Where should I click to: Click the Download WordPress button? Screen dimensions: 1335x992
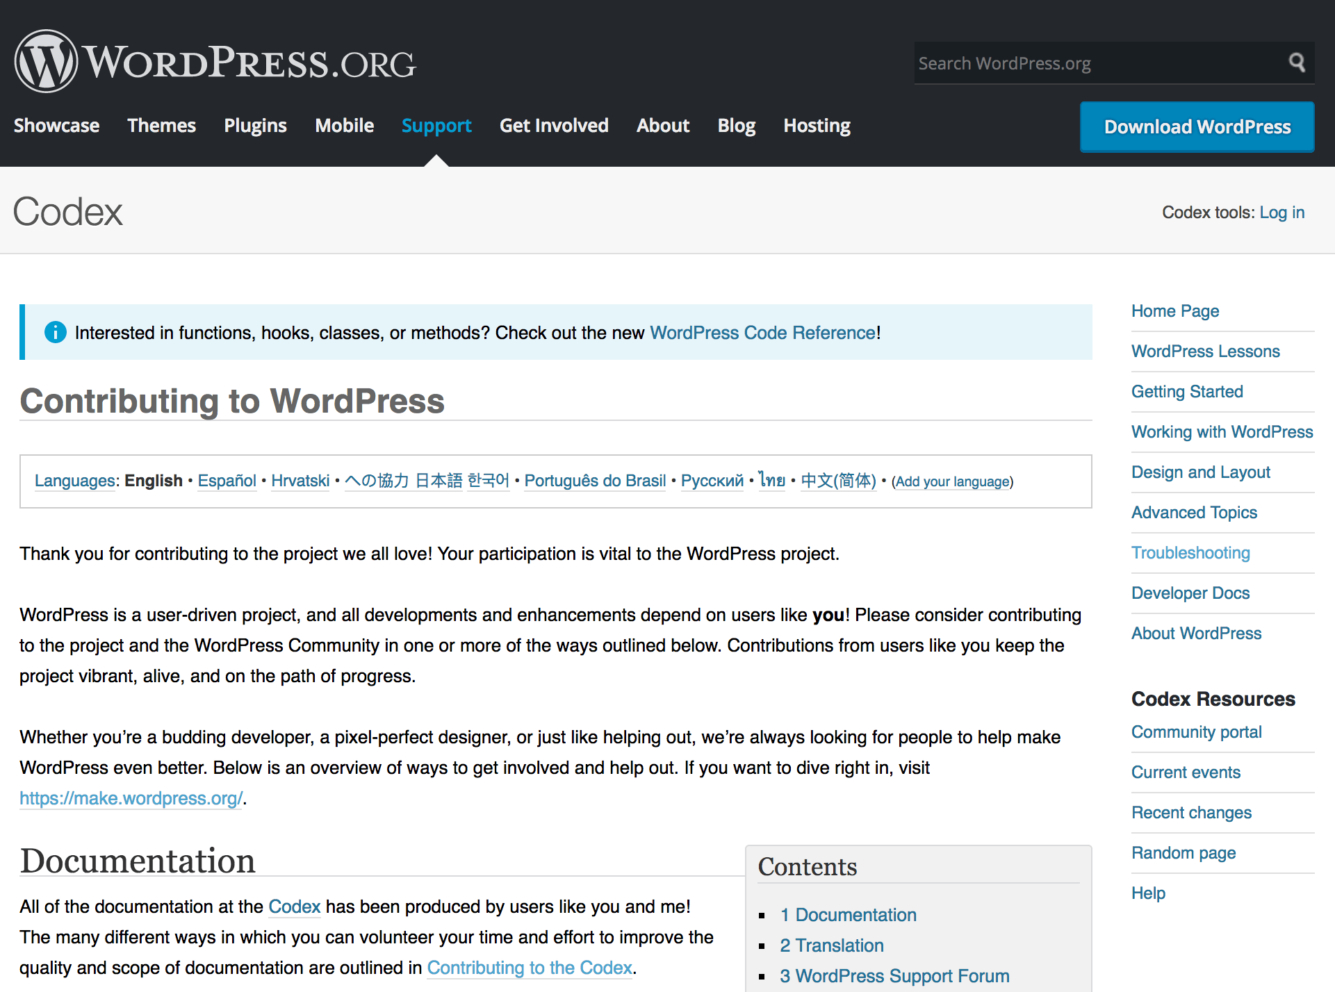[1197, 125]
